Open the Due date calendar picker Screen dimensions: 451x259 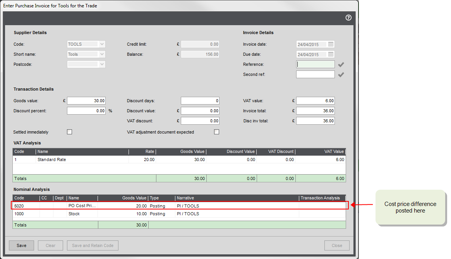[x=331, y=54]
